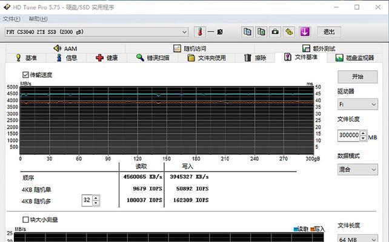Image resolution: width=389 pixels, height=242 pixels.
Task: Click the queue depth 32 input field
Action: click(x=87, y=200)
